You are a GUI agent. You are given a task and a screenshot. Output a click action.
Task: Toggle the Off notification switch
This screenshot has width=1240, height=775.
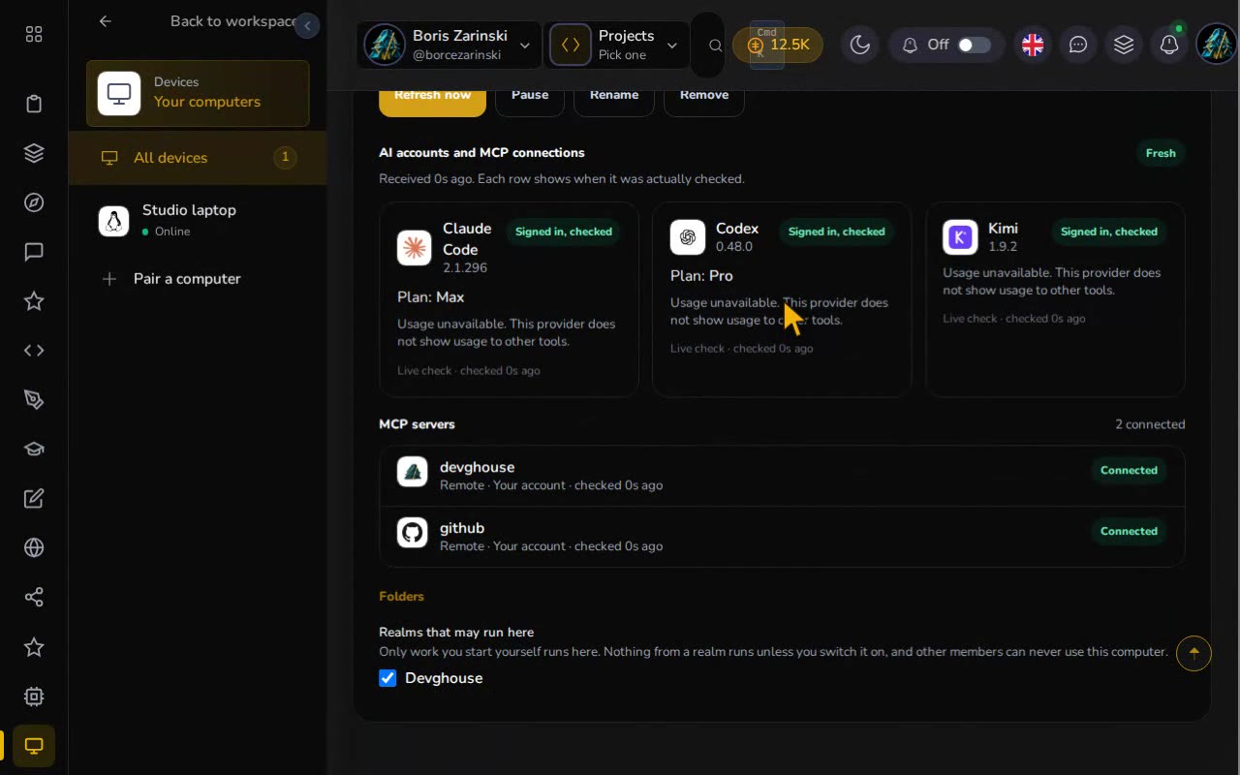pos(974,45)
